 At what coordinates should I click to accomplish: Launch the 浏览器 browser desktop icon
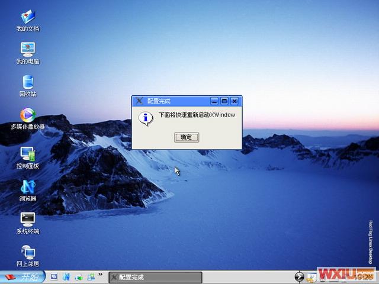[x=27, y=187]
